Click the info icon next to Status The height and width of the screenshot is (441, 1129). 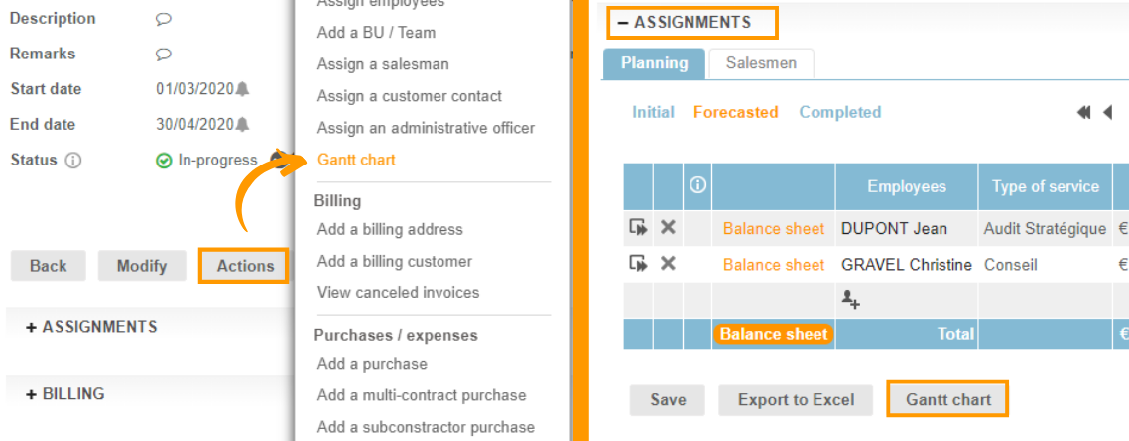pos(73,161)
